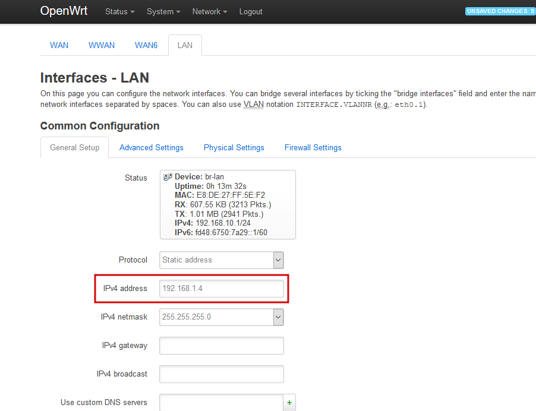Open the Firewall Settings tab

pyautogui.click(x=313, y=147)
